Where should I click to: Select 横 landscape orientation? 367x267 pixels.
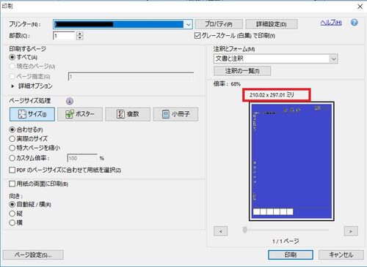[12, 222]
